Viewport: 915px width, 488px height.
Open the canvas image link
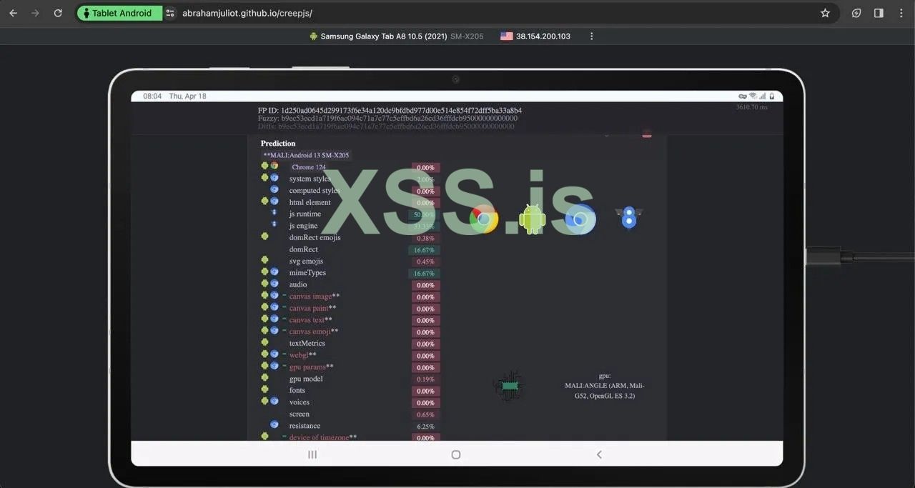pos(310,297)
